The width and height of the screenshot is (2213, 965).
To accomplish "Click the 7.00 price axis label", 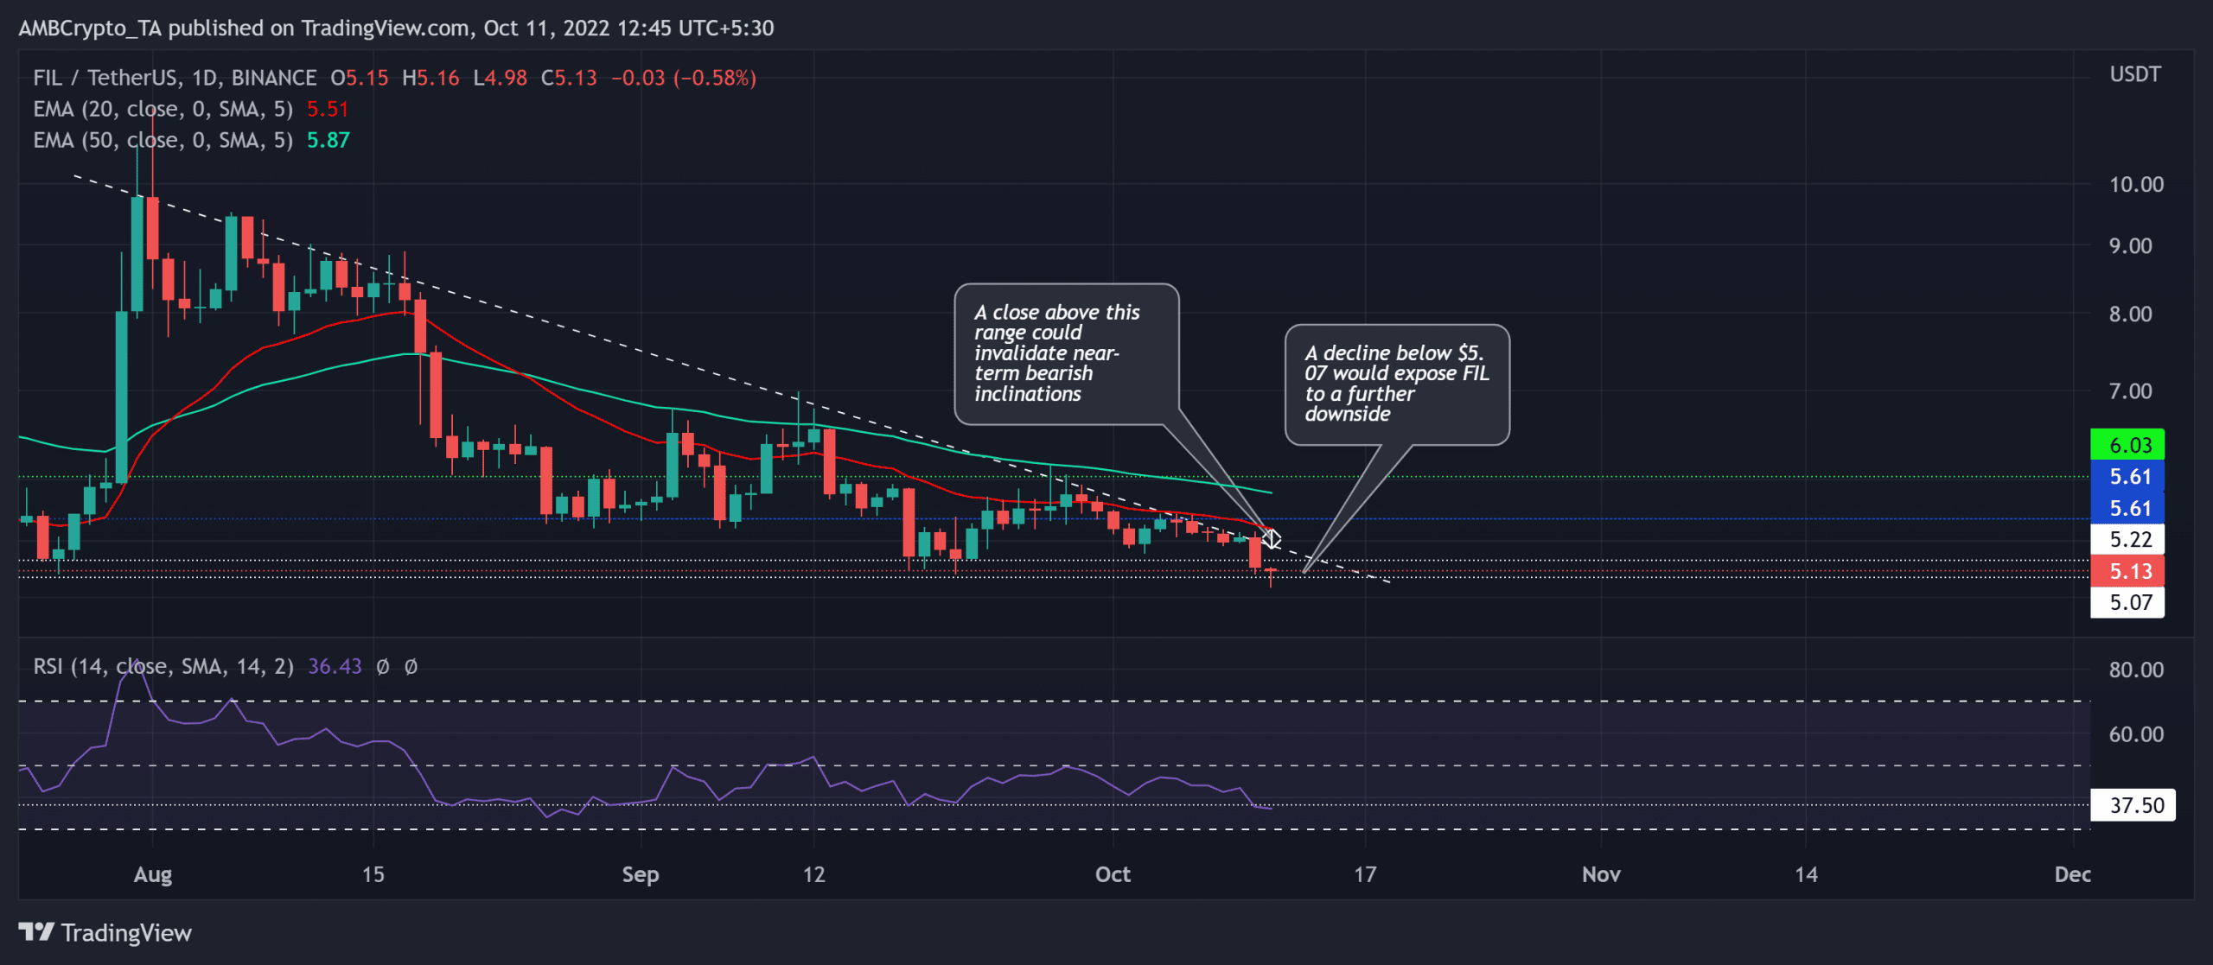I will (x=2130, y=390).
